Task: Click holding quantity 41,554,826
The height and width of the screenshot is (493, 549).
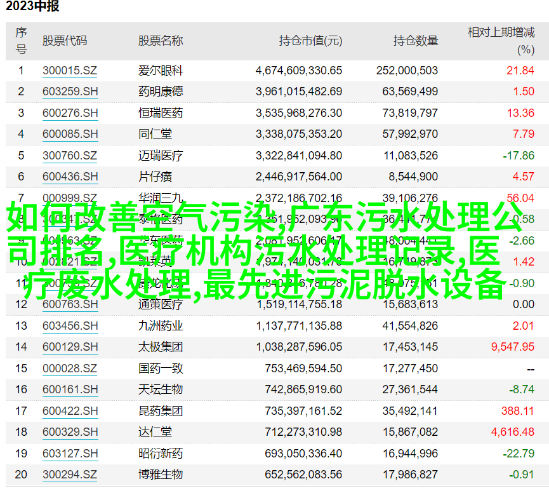Action: [410, 326]
